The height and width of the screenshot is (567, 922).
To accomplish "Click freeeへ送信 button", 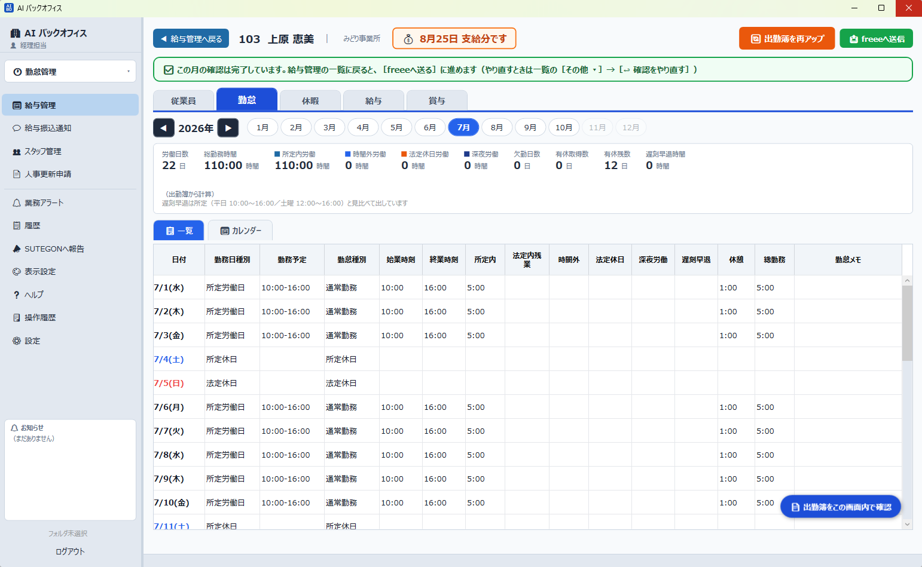I will click(x=877, y=39).
